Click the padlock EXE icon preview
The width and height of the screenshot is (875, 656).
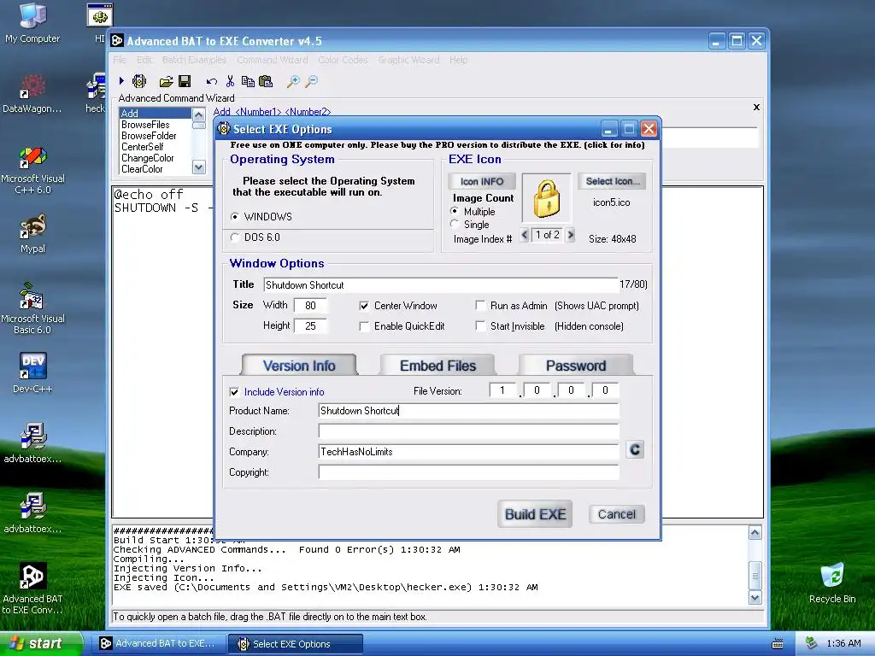click(x=546, y=198)
